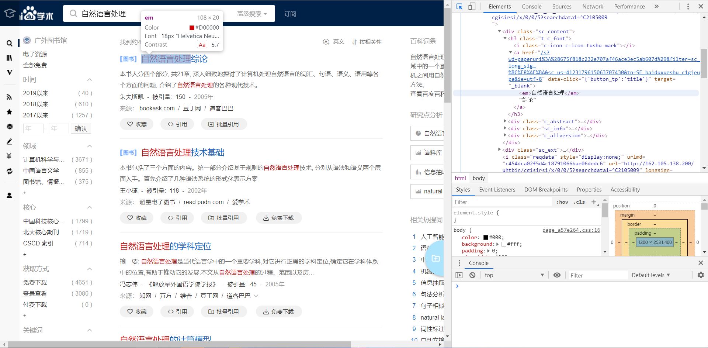Toggle the .cls class editor button
Screen dimensions: 708x348
tap(579, 202)
